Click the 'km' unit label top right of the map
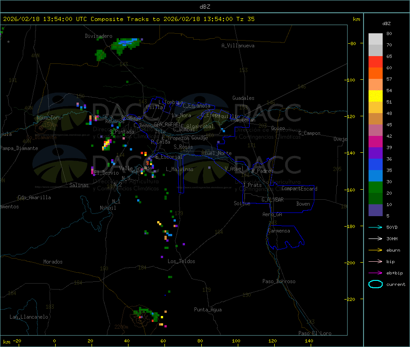This screenshot has width=410, height=347. coord(357,19)
